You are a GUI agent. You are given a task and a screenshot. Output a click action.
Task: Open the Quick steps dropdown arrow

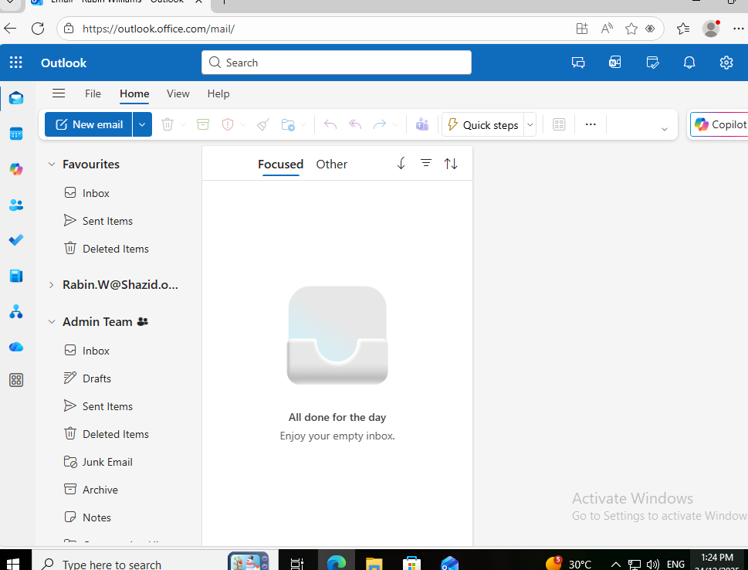(x=530, y=125)
